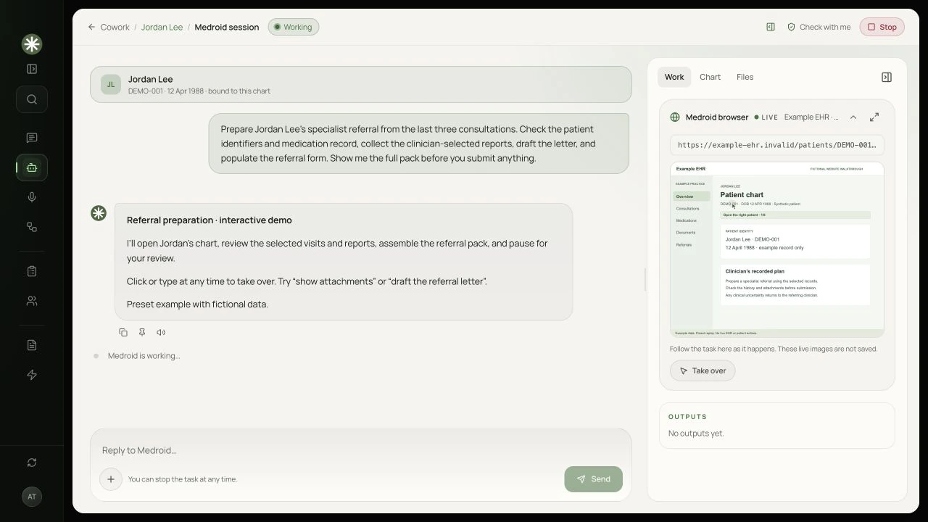This screenshot has height=522, width=928.
Task: Open the search icon in sidebar
Action: [32, 99]
